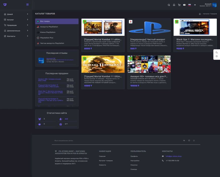Click info@ps-store.shop email link
The image size is (220, 177).
(174, 156)
